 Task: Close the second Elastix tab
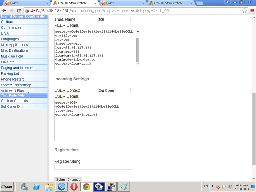click(143, 3)
